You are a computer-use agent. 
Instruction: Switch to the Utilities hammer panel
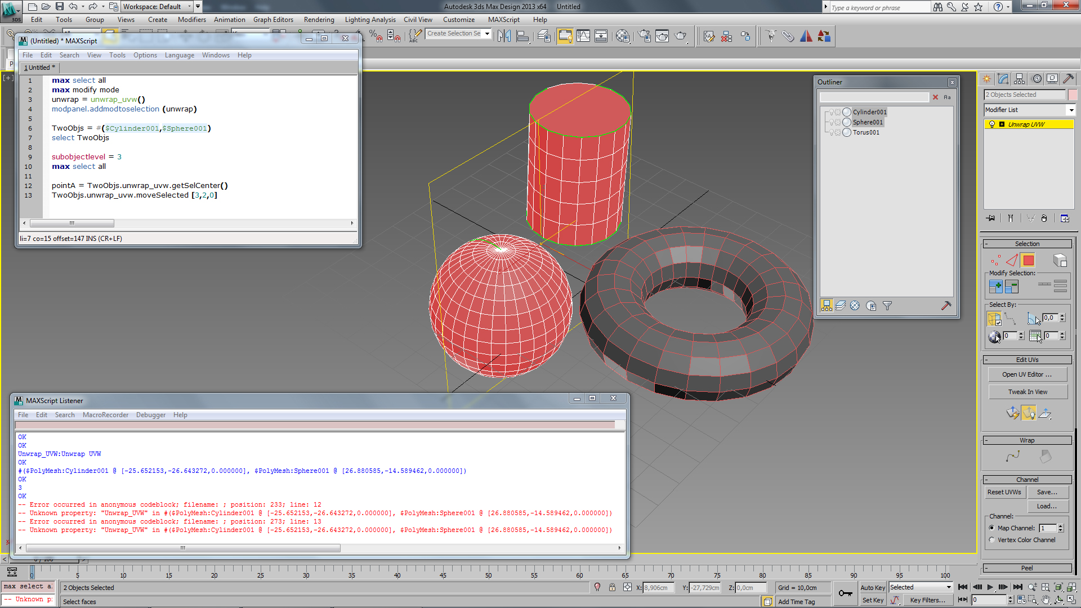(x=1068, y=79)
